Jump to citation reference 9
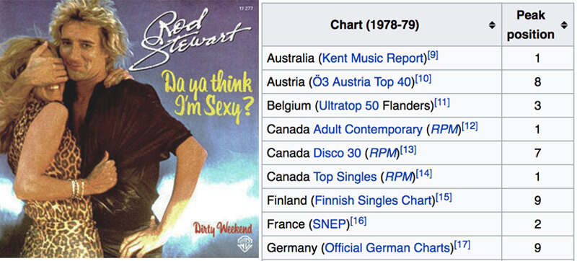 coord(433,56)
